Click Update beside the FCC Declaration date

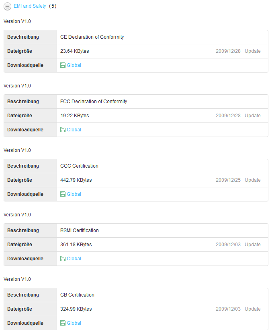point(252,116)
